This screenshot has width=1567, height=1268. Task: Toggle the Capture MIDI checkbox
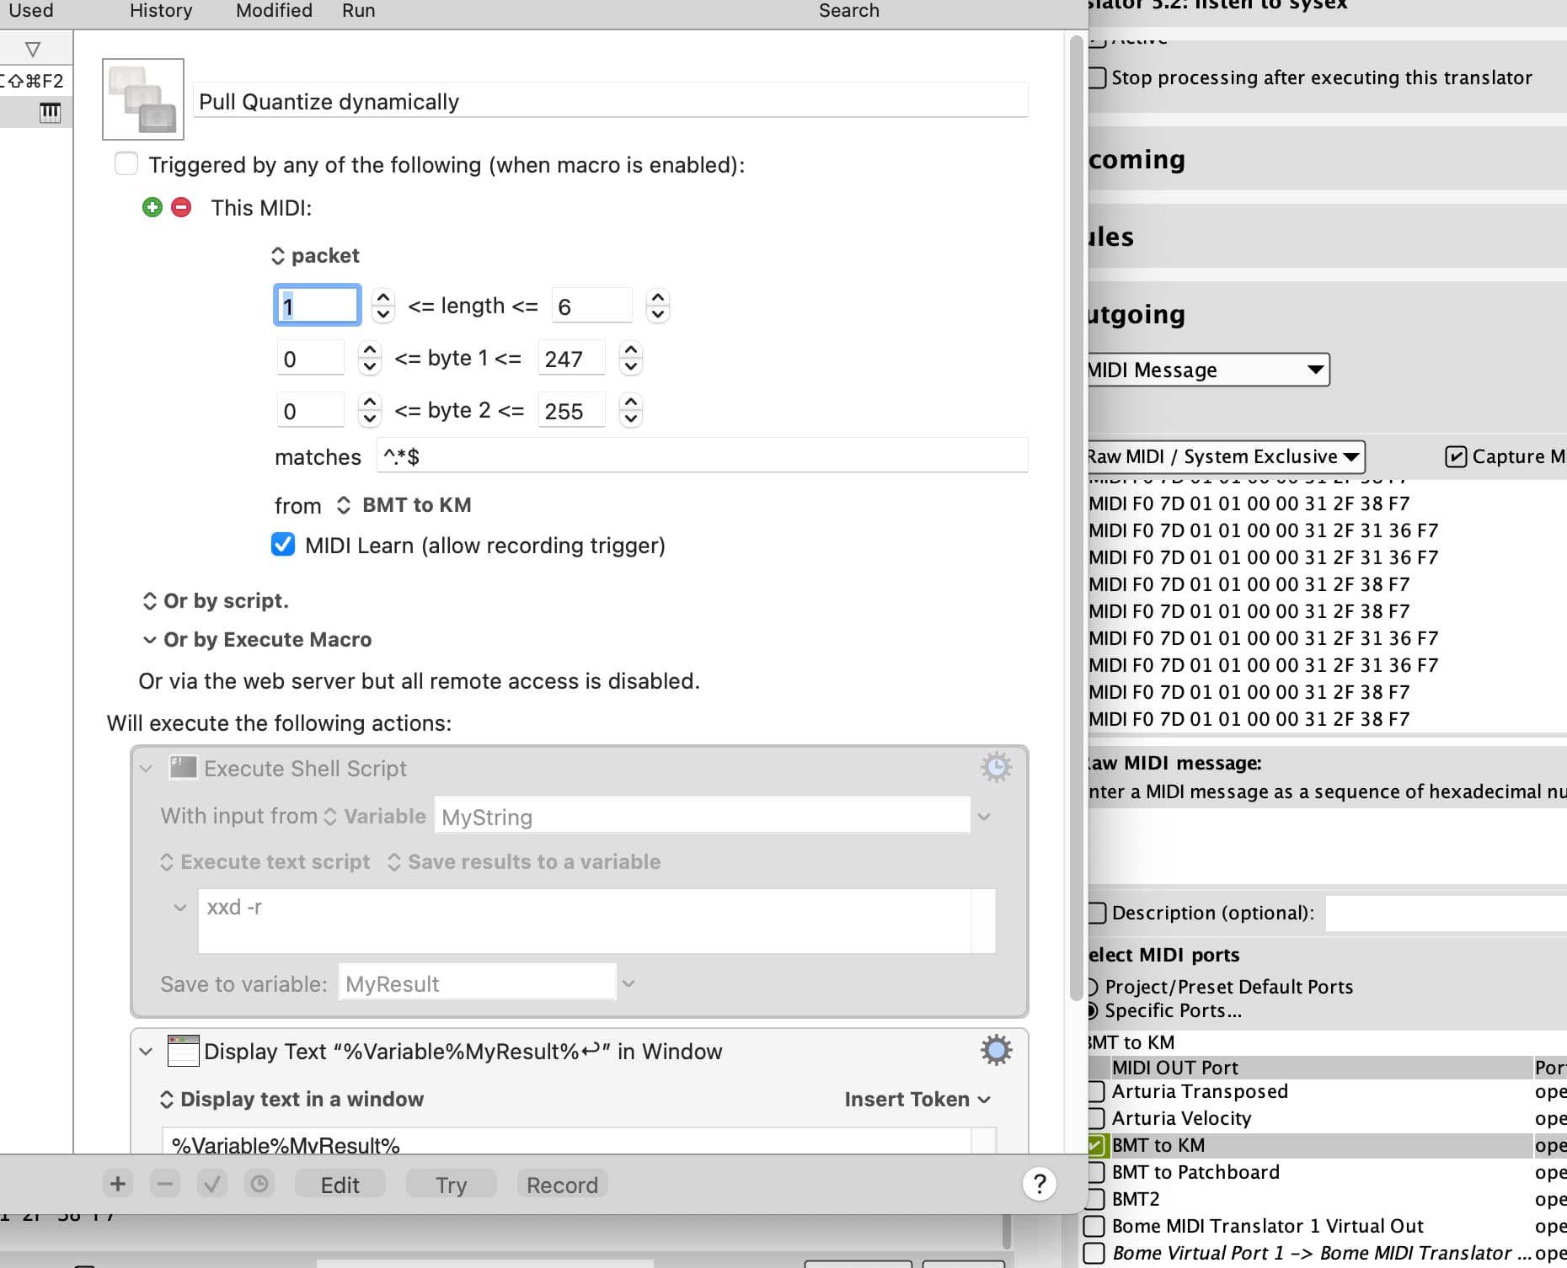click(x=1456, y=456)
